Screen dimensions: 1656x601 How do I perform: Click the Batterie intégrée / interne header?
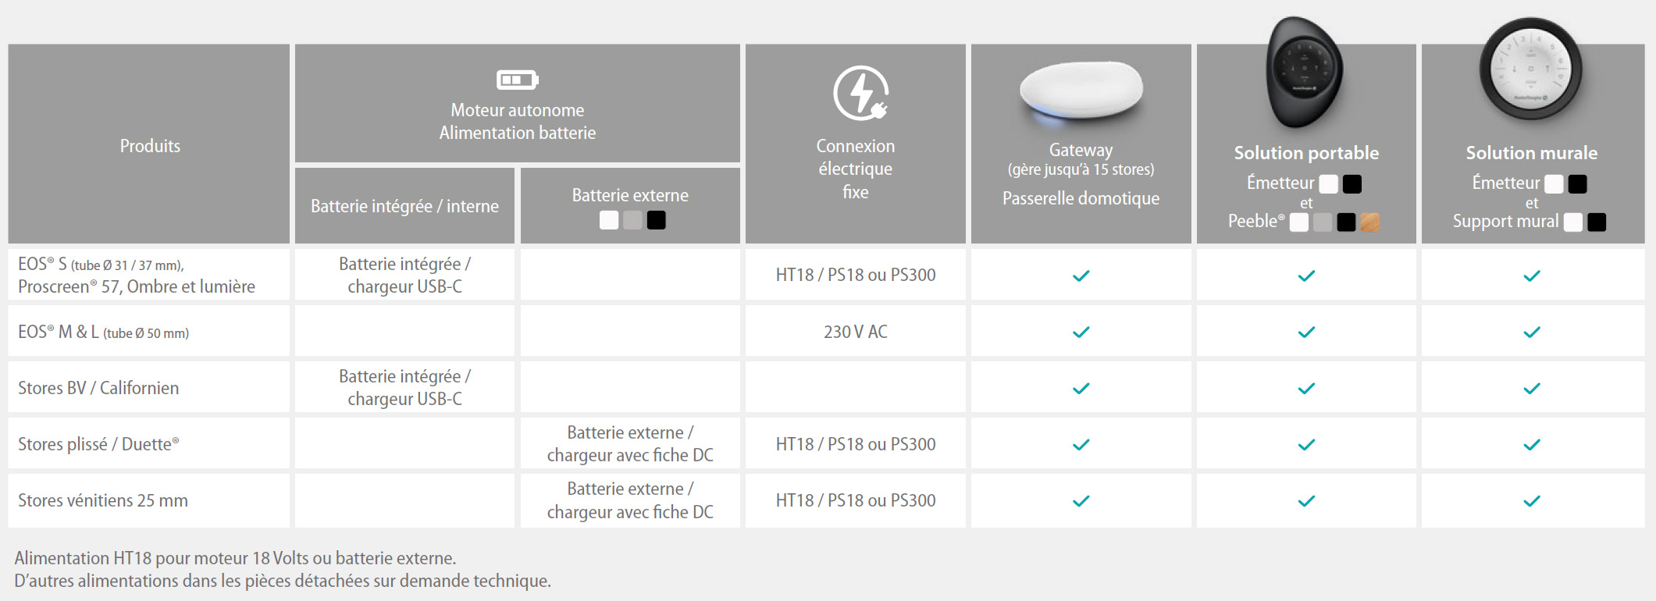(404, 206)
